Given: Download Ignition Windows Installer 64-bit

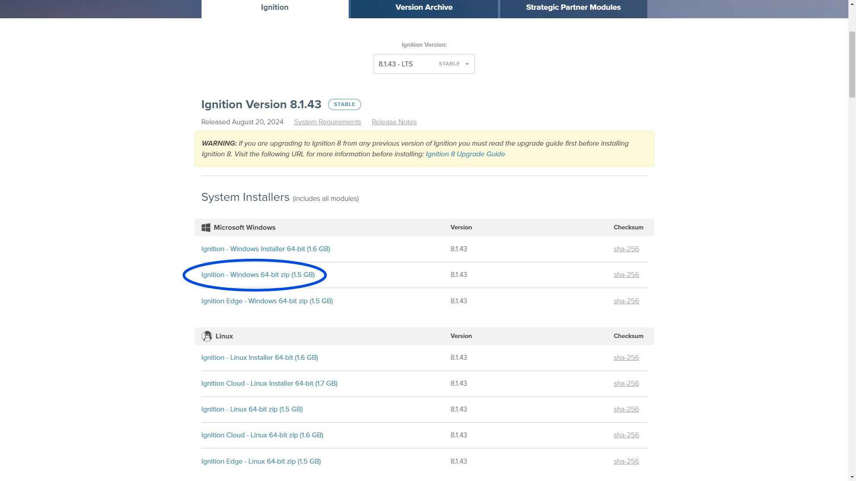Looking at the screenshot, I should coord(265,249).
